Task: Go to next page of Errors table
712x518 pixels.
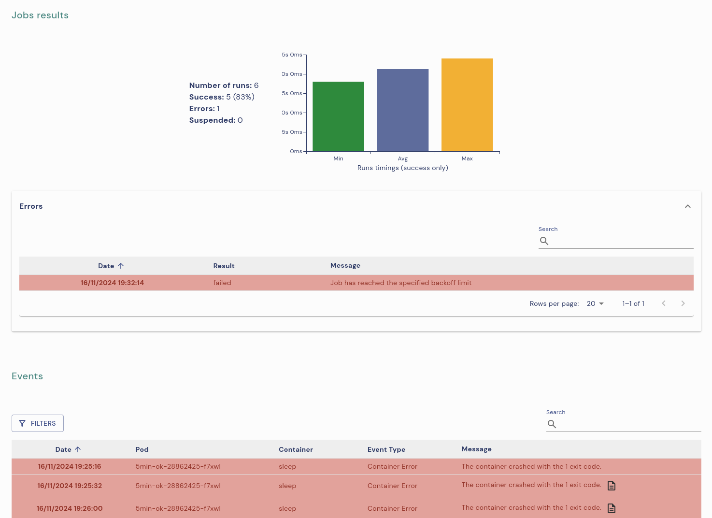Action: click(x=683, y=303)
